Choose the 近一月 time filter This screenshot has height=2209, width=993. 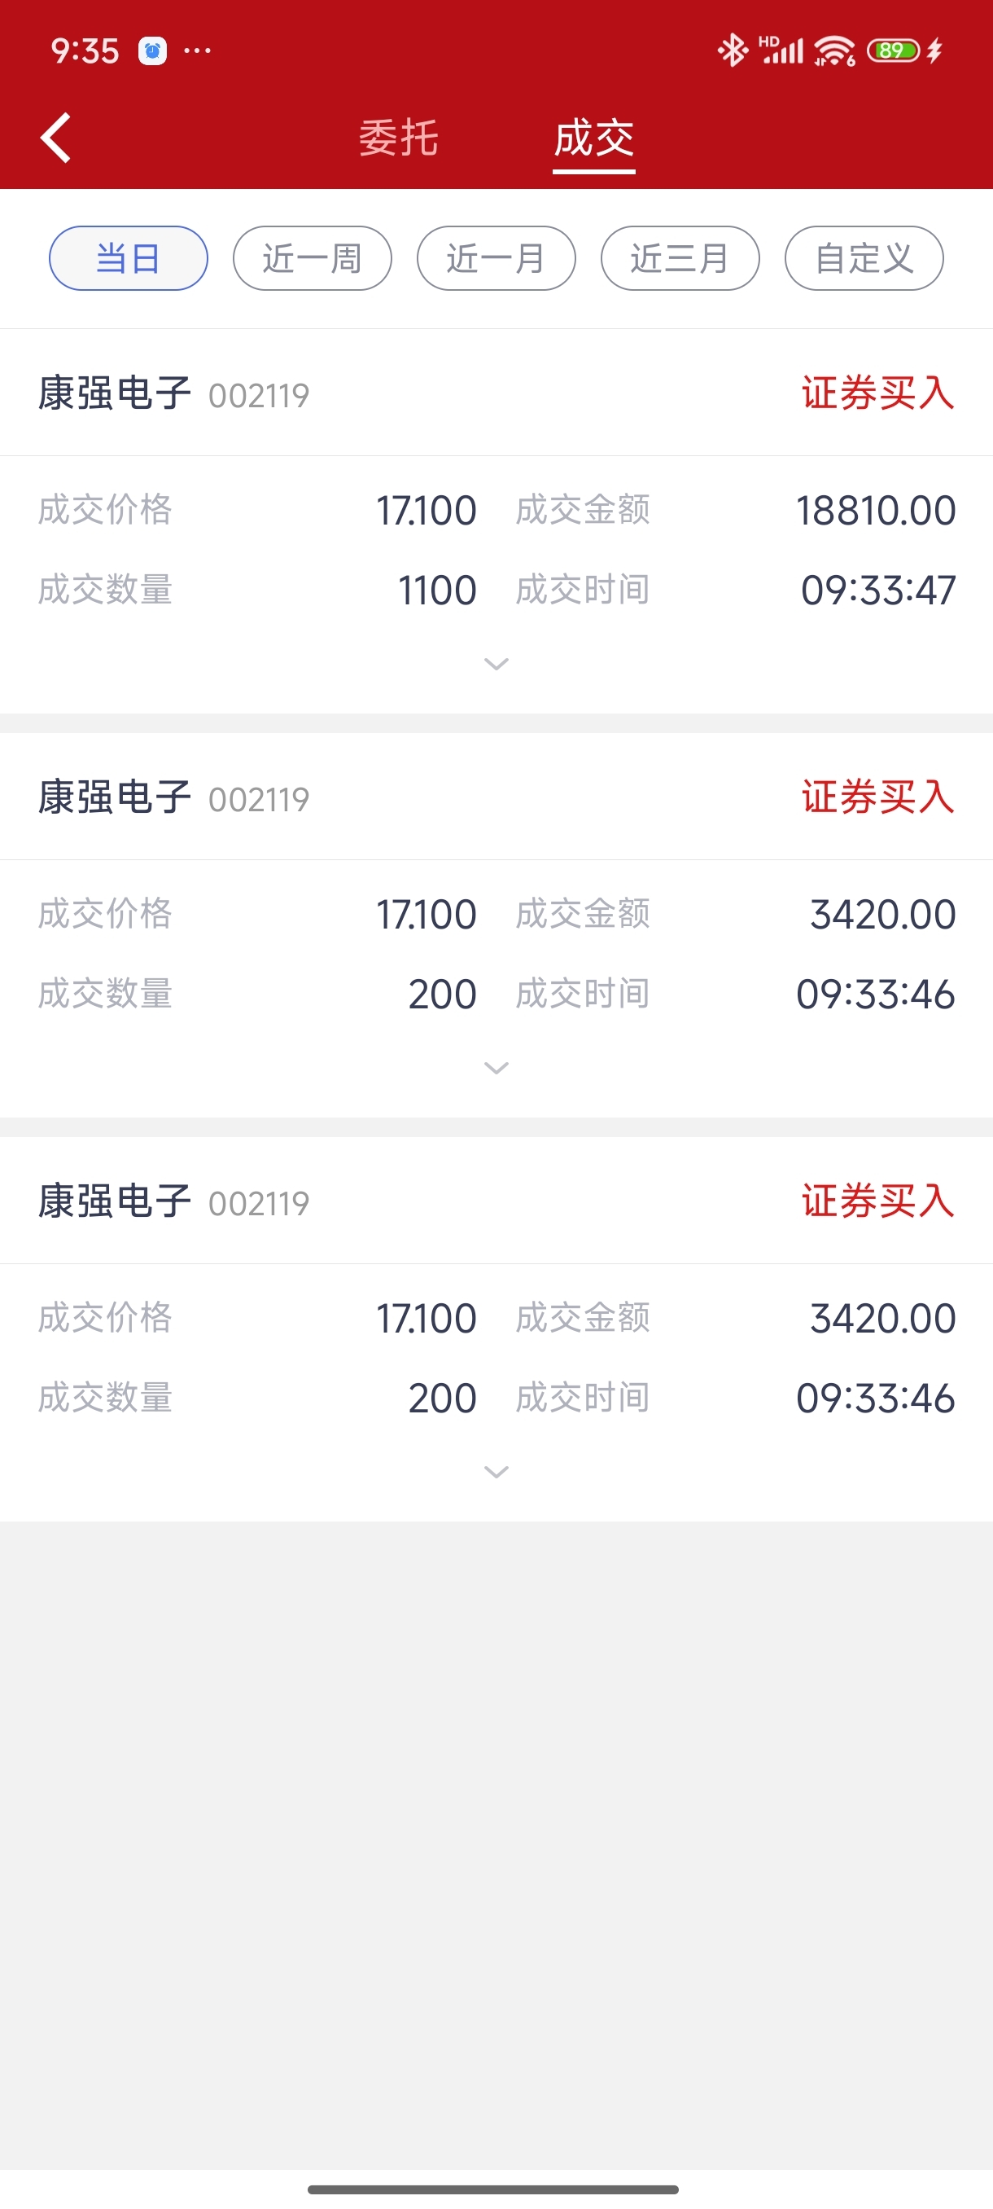tap(496, 258)
